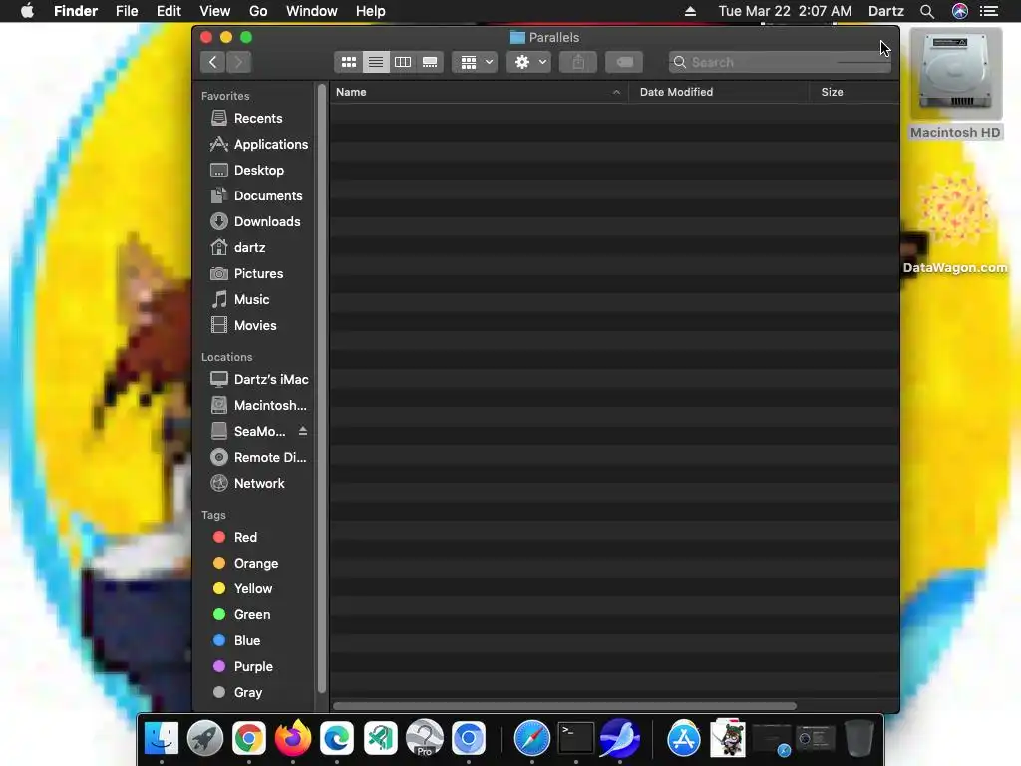Toggle the Name sort direction arrow
Screen dimensions: 1021x766
[616, 92]
